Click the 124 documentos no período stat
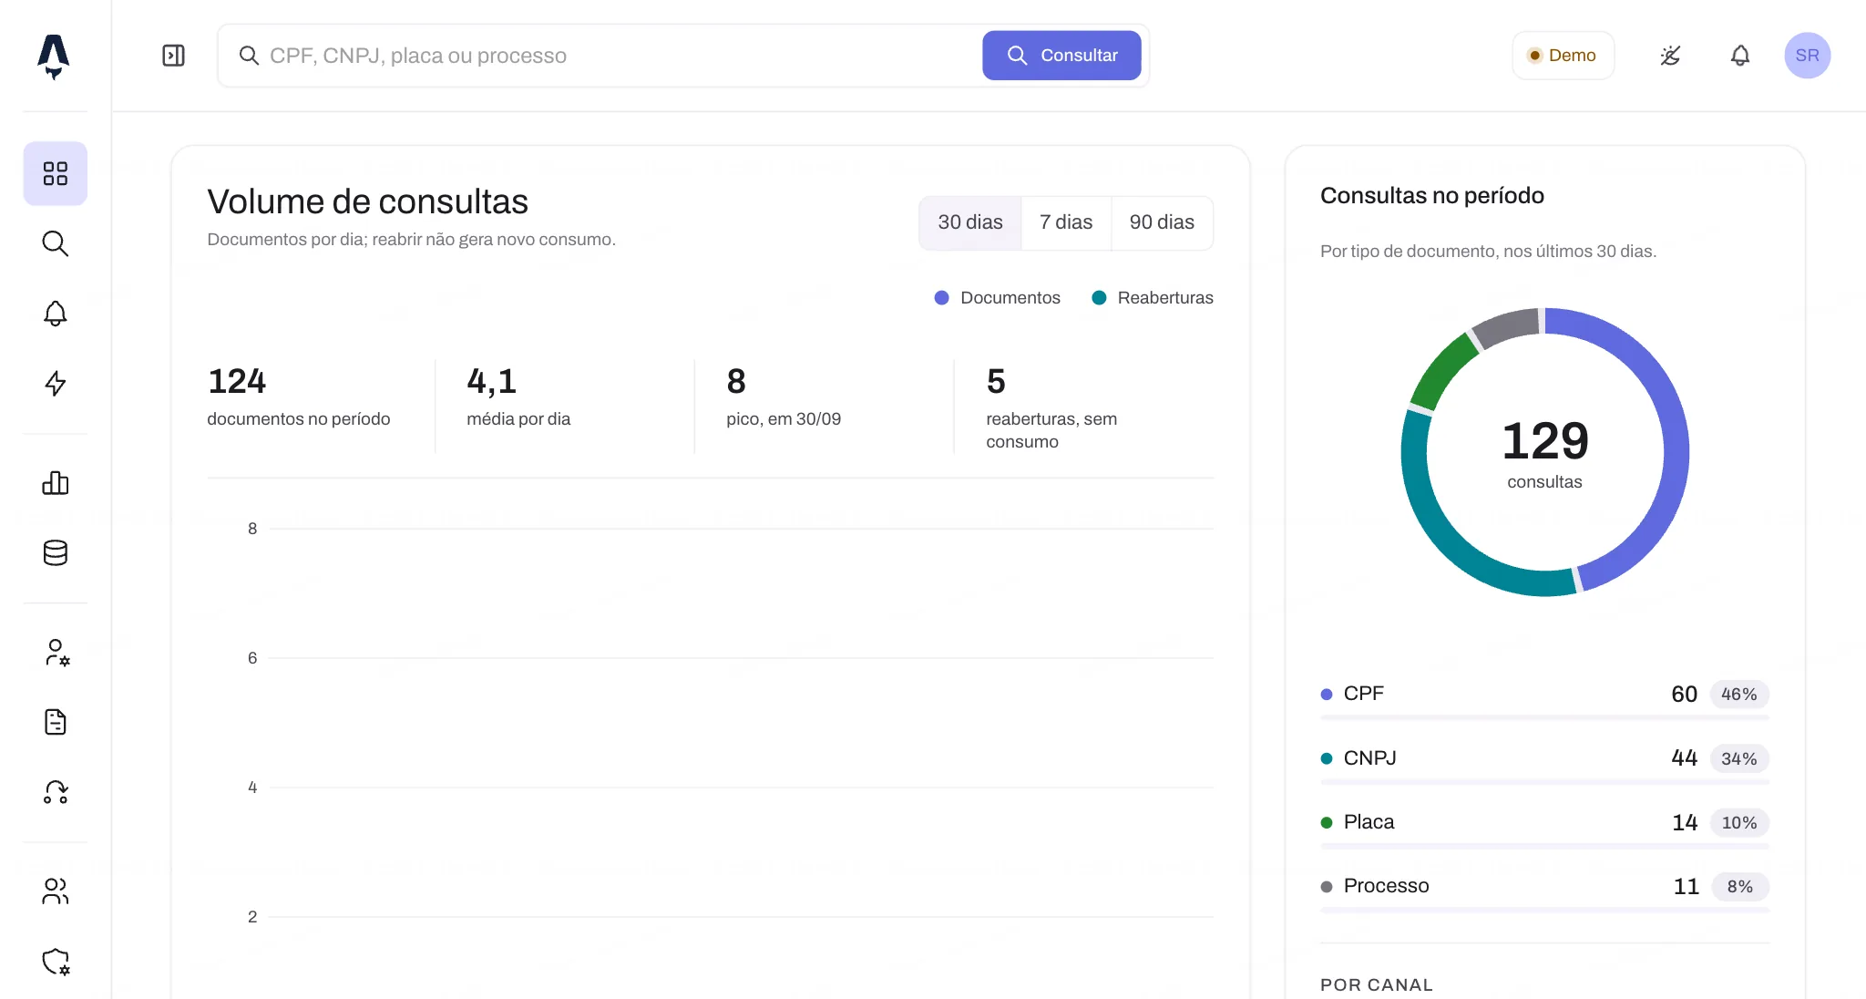The image size is (1866, 999). pyautogui.click(x=299, y=396)
